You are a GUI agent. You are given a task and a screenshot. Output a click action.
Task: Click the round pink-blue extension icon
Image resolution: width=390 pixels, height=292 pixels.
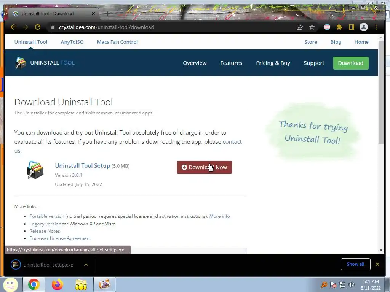[327, 27]
